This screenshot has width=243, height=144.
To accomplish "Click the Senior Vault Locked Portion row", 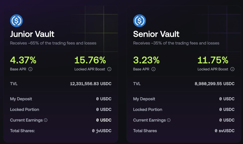I will tap(184, 109).
